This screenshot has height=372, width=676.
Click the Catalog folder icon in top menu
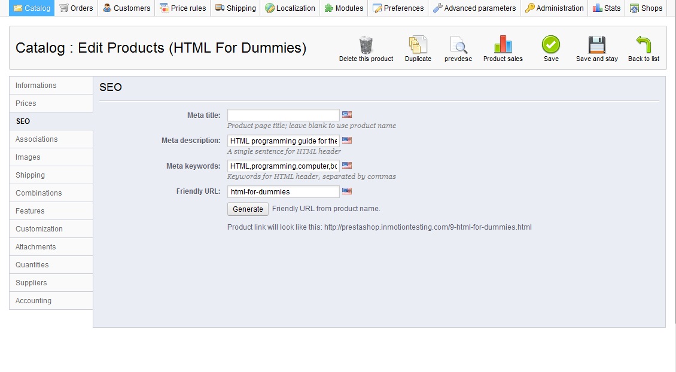[18, 8]
